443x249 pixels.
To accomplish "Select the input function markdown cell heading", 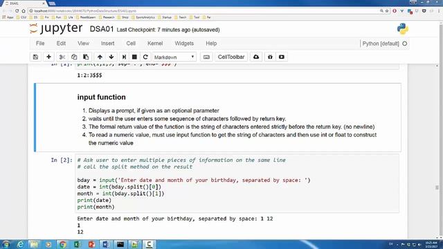I will coord(102,97).
